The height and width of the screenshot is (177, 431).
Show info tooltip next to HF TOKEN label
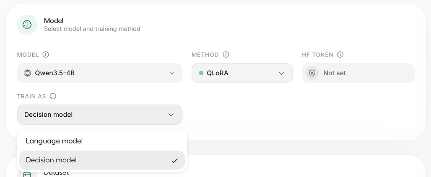(340, 55)
